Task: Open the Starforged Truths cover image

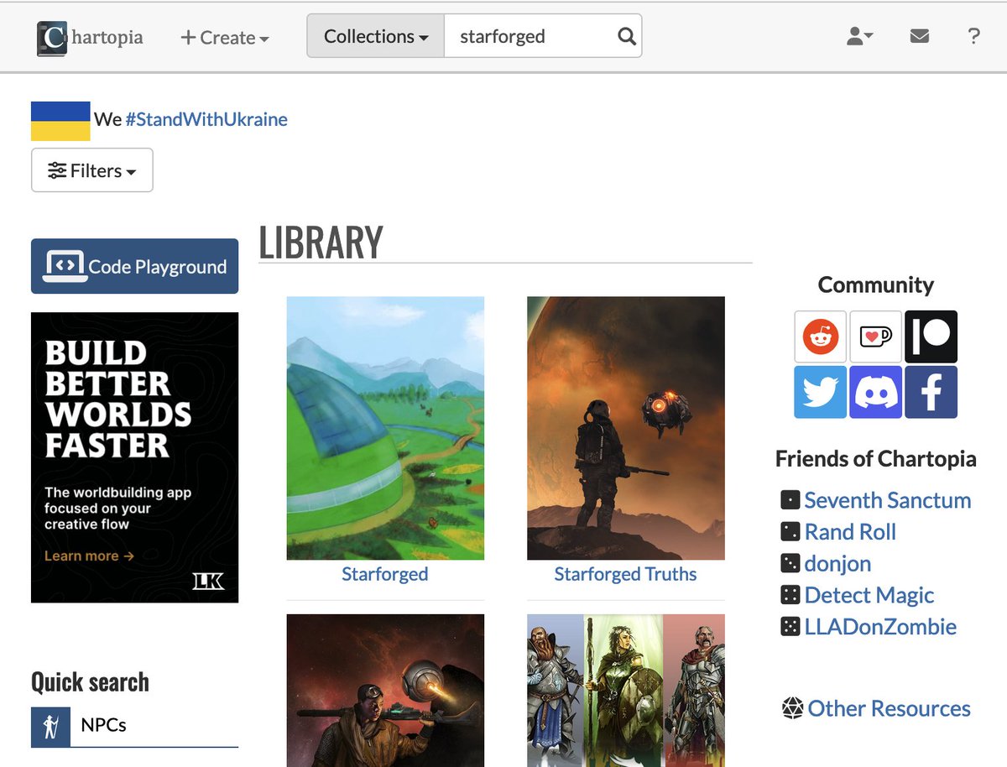Action: coord(626,428)
